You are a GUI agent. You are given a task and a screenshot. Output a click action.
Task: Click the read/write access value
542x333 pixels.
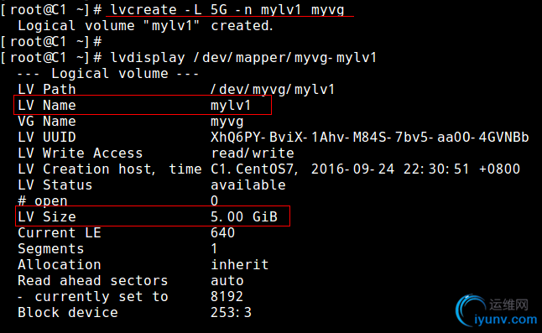(x=253, y=153)
